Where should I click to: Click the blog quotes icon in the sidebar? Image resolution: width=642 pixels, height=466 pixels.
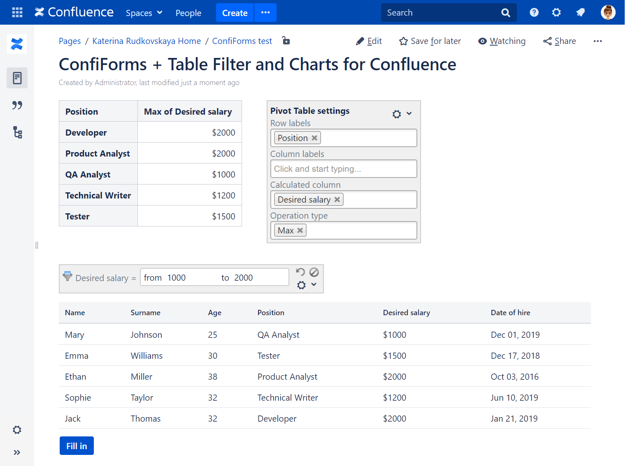point(17,105)
